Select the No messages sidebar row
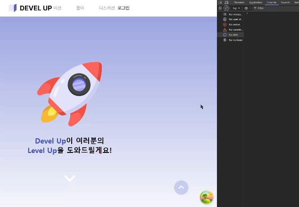Viewport: 299px width, 207px height. [x=231, y=14]
